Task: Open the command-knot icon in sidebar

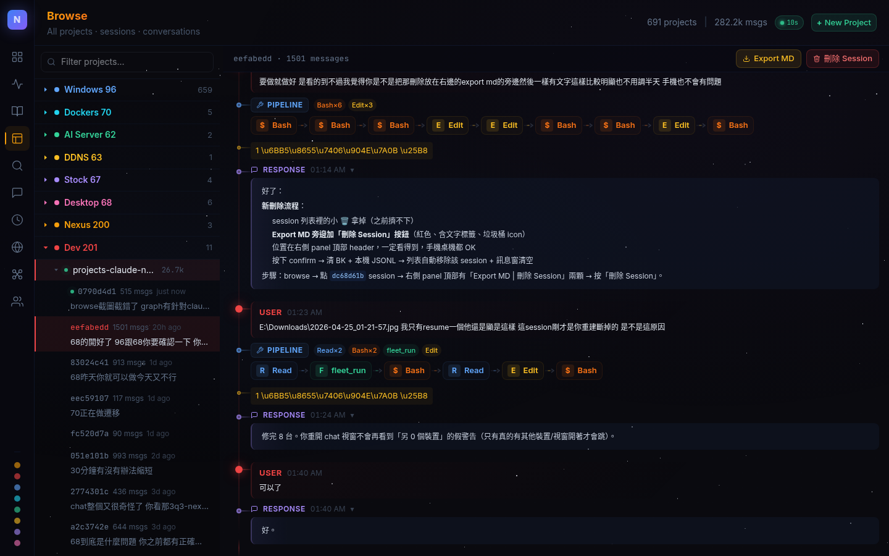Action: click(x=17, y=274)
